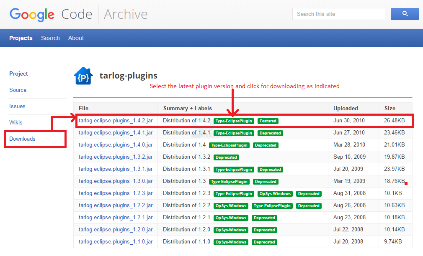Click the Aug 31, 2008 upload date
The height and width of the screenshot is (256, 423).
click(349, 193)
